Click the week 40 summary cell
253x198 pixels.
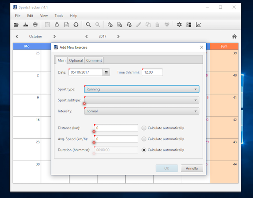(x=224, y=83)
